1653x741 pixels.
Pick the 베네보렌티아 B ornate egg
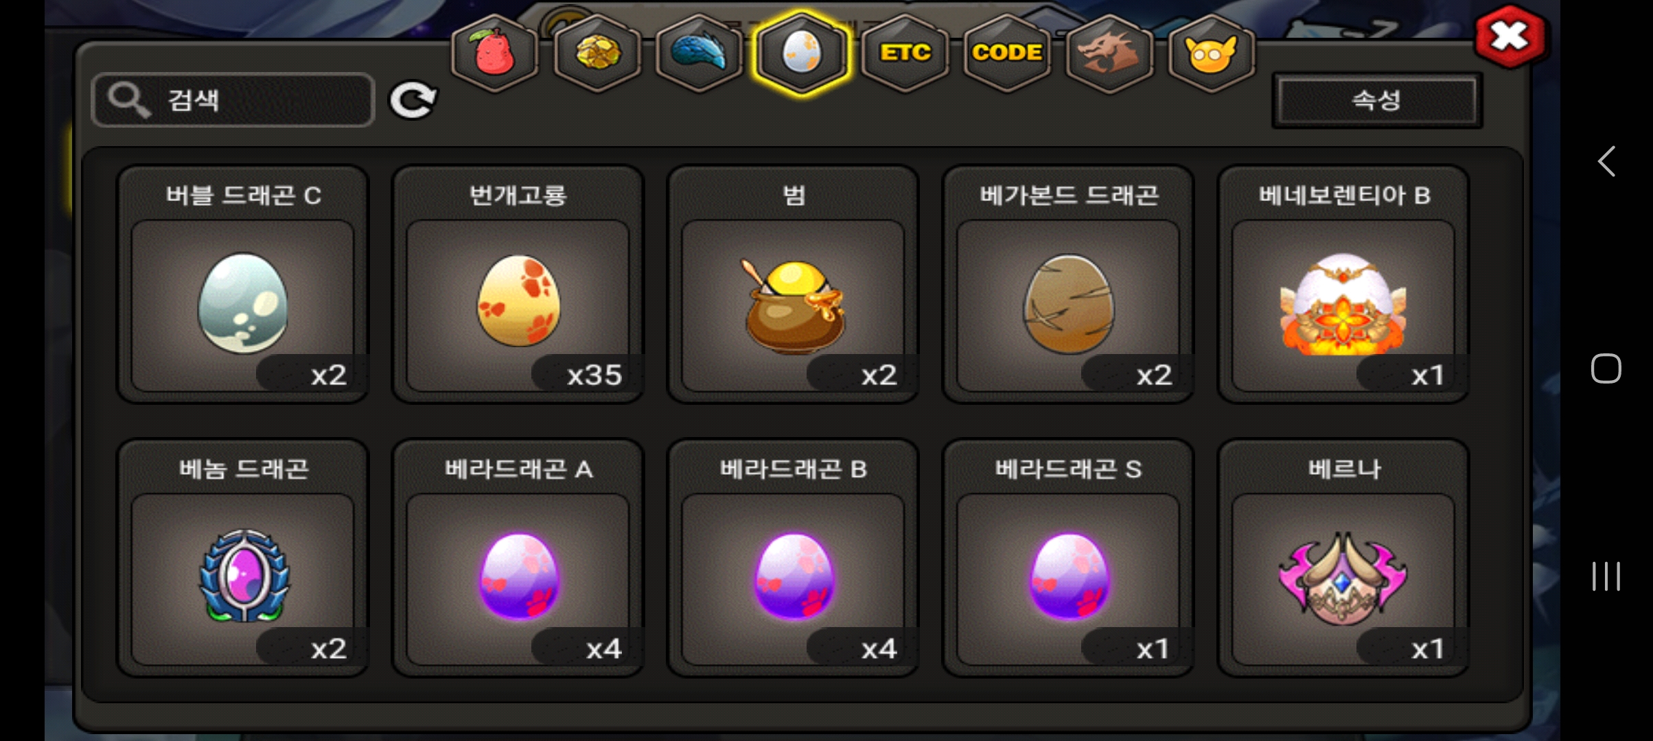coord(1343,285)
